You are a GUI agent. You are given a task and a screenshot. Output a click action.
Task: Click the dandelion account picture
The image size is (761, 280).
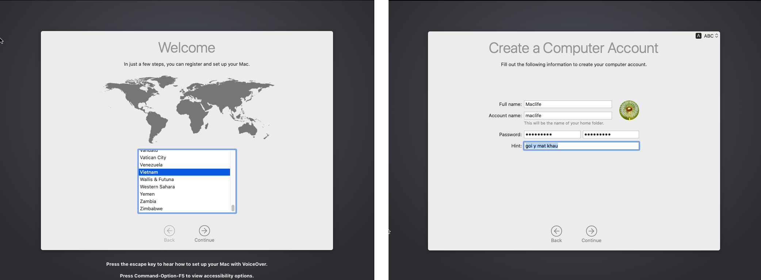(x=629, y=110)
